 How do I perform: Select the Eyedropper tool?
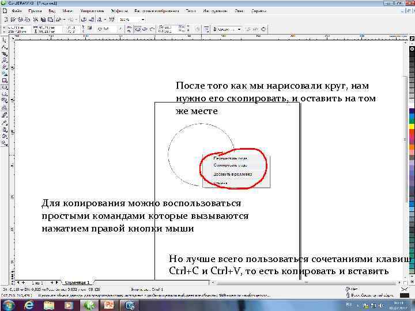point(5,123)
